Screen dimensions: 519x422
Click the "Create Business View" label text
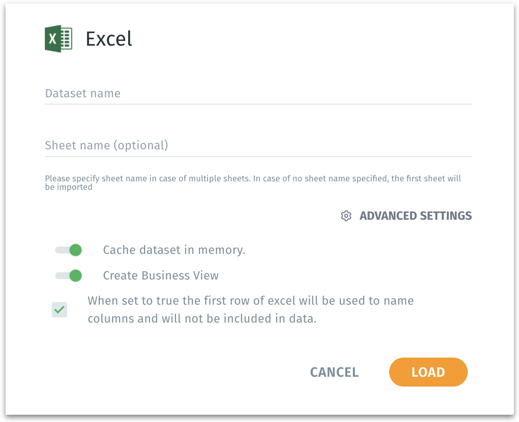(161, 276)
